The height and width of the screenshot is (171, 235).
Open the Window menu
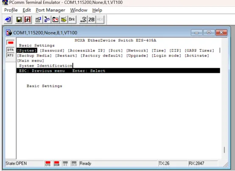78,10
